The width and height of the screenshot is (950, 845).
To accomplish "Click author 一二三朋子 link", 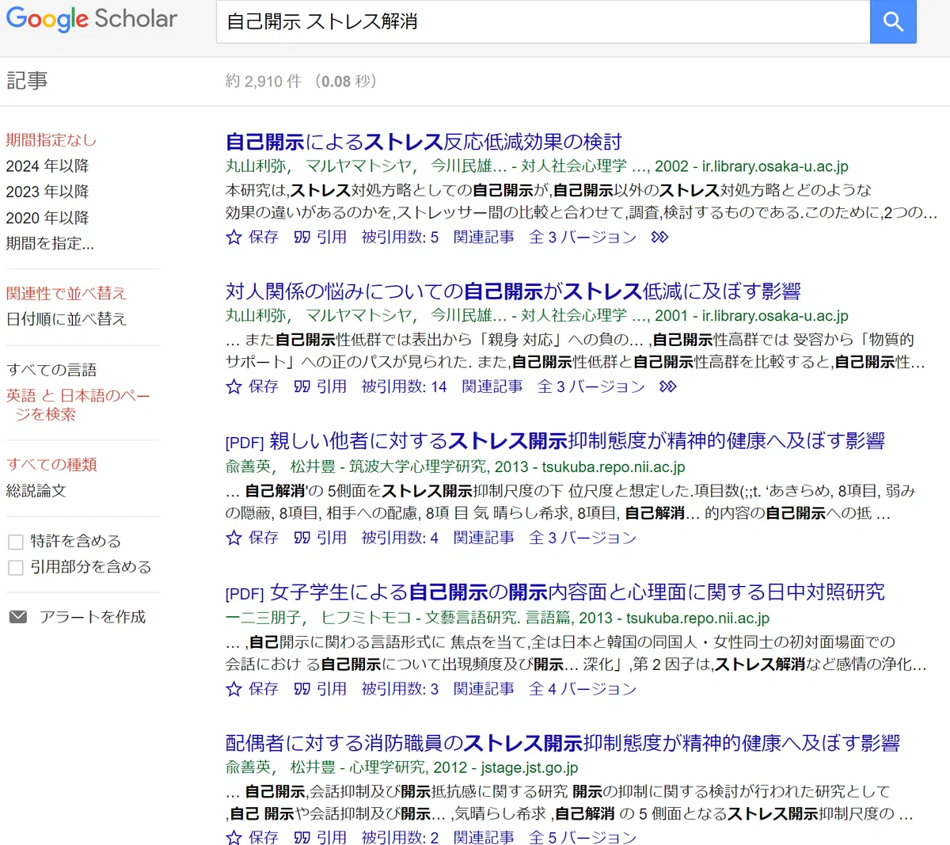I will tap(263, 618).
